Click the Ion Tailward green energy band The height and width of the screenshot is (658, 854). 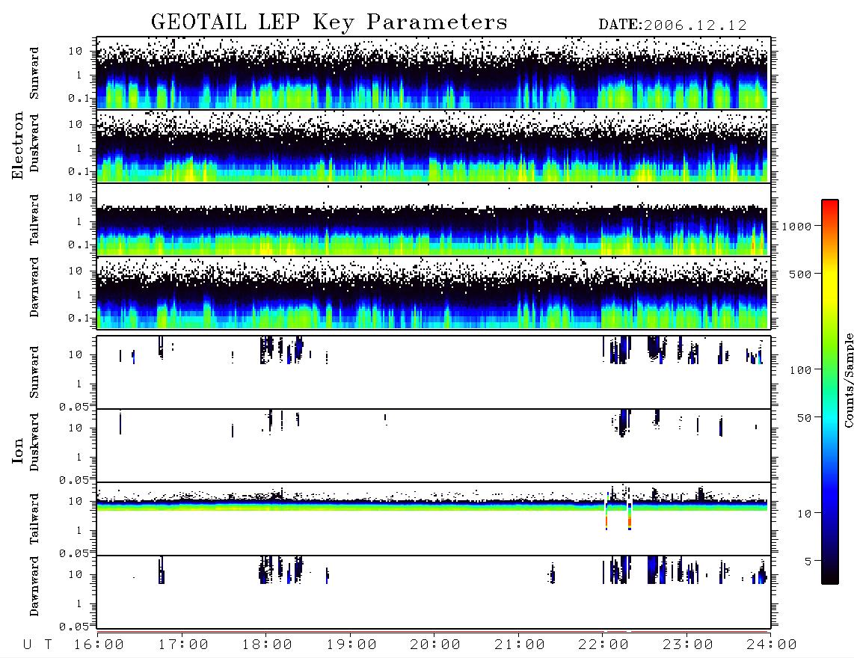click(x=433, y=507)
